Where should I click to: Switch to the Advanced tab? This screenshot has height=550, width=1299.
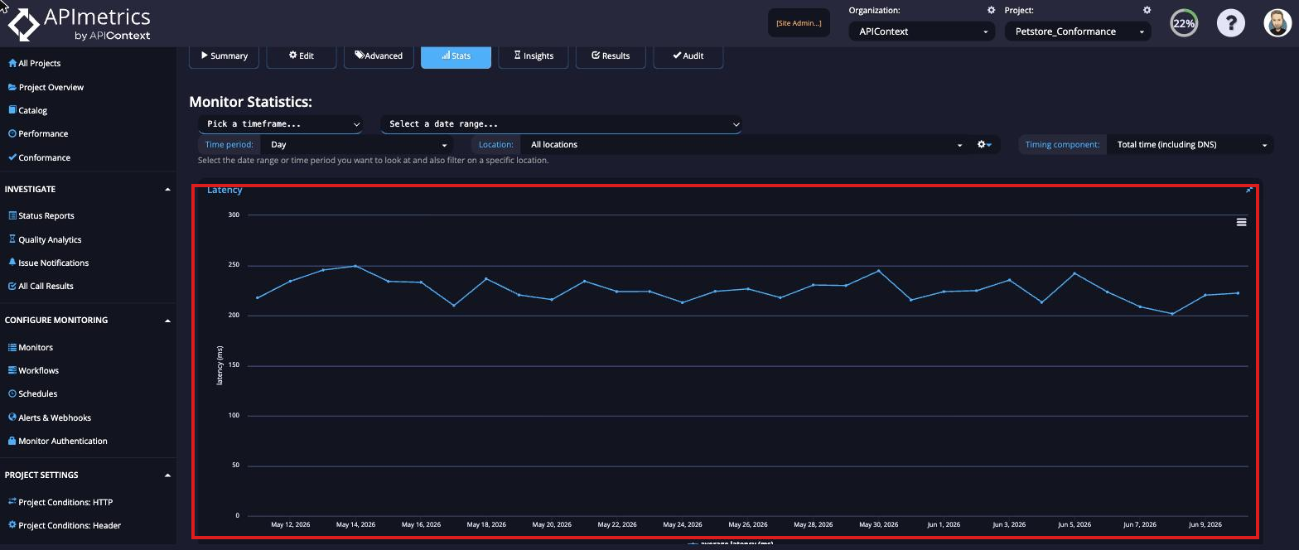[379, 55]
